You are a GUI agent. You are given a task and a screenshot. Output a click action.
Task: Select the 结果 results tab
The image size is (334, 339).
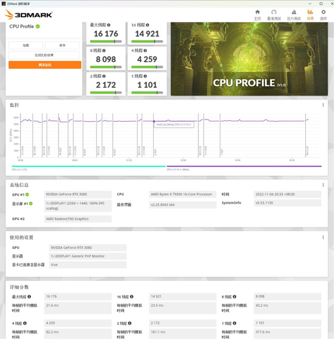click(310, 15)
